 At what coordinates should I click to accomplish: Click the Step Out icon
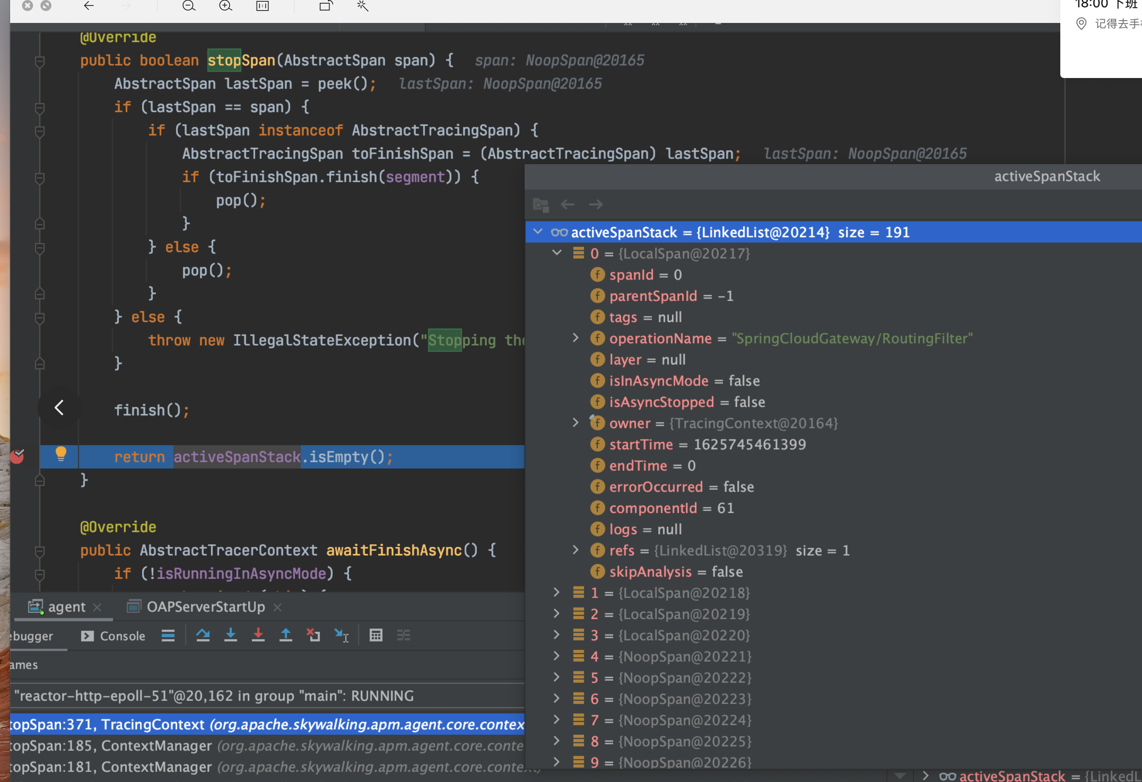tap(285, 636)
